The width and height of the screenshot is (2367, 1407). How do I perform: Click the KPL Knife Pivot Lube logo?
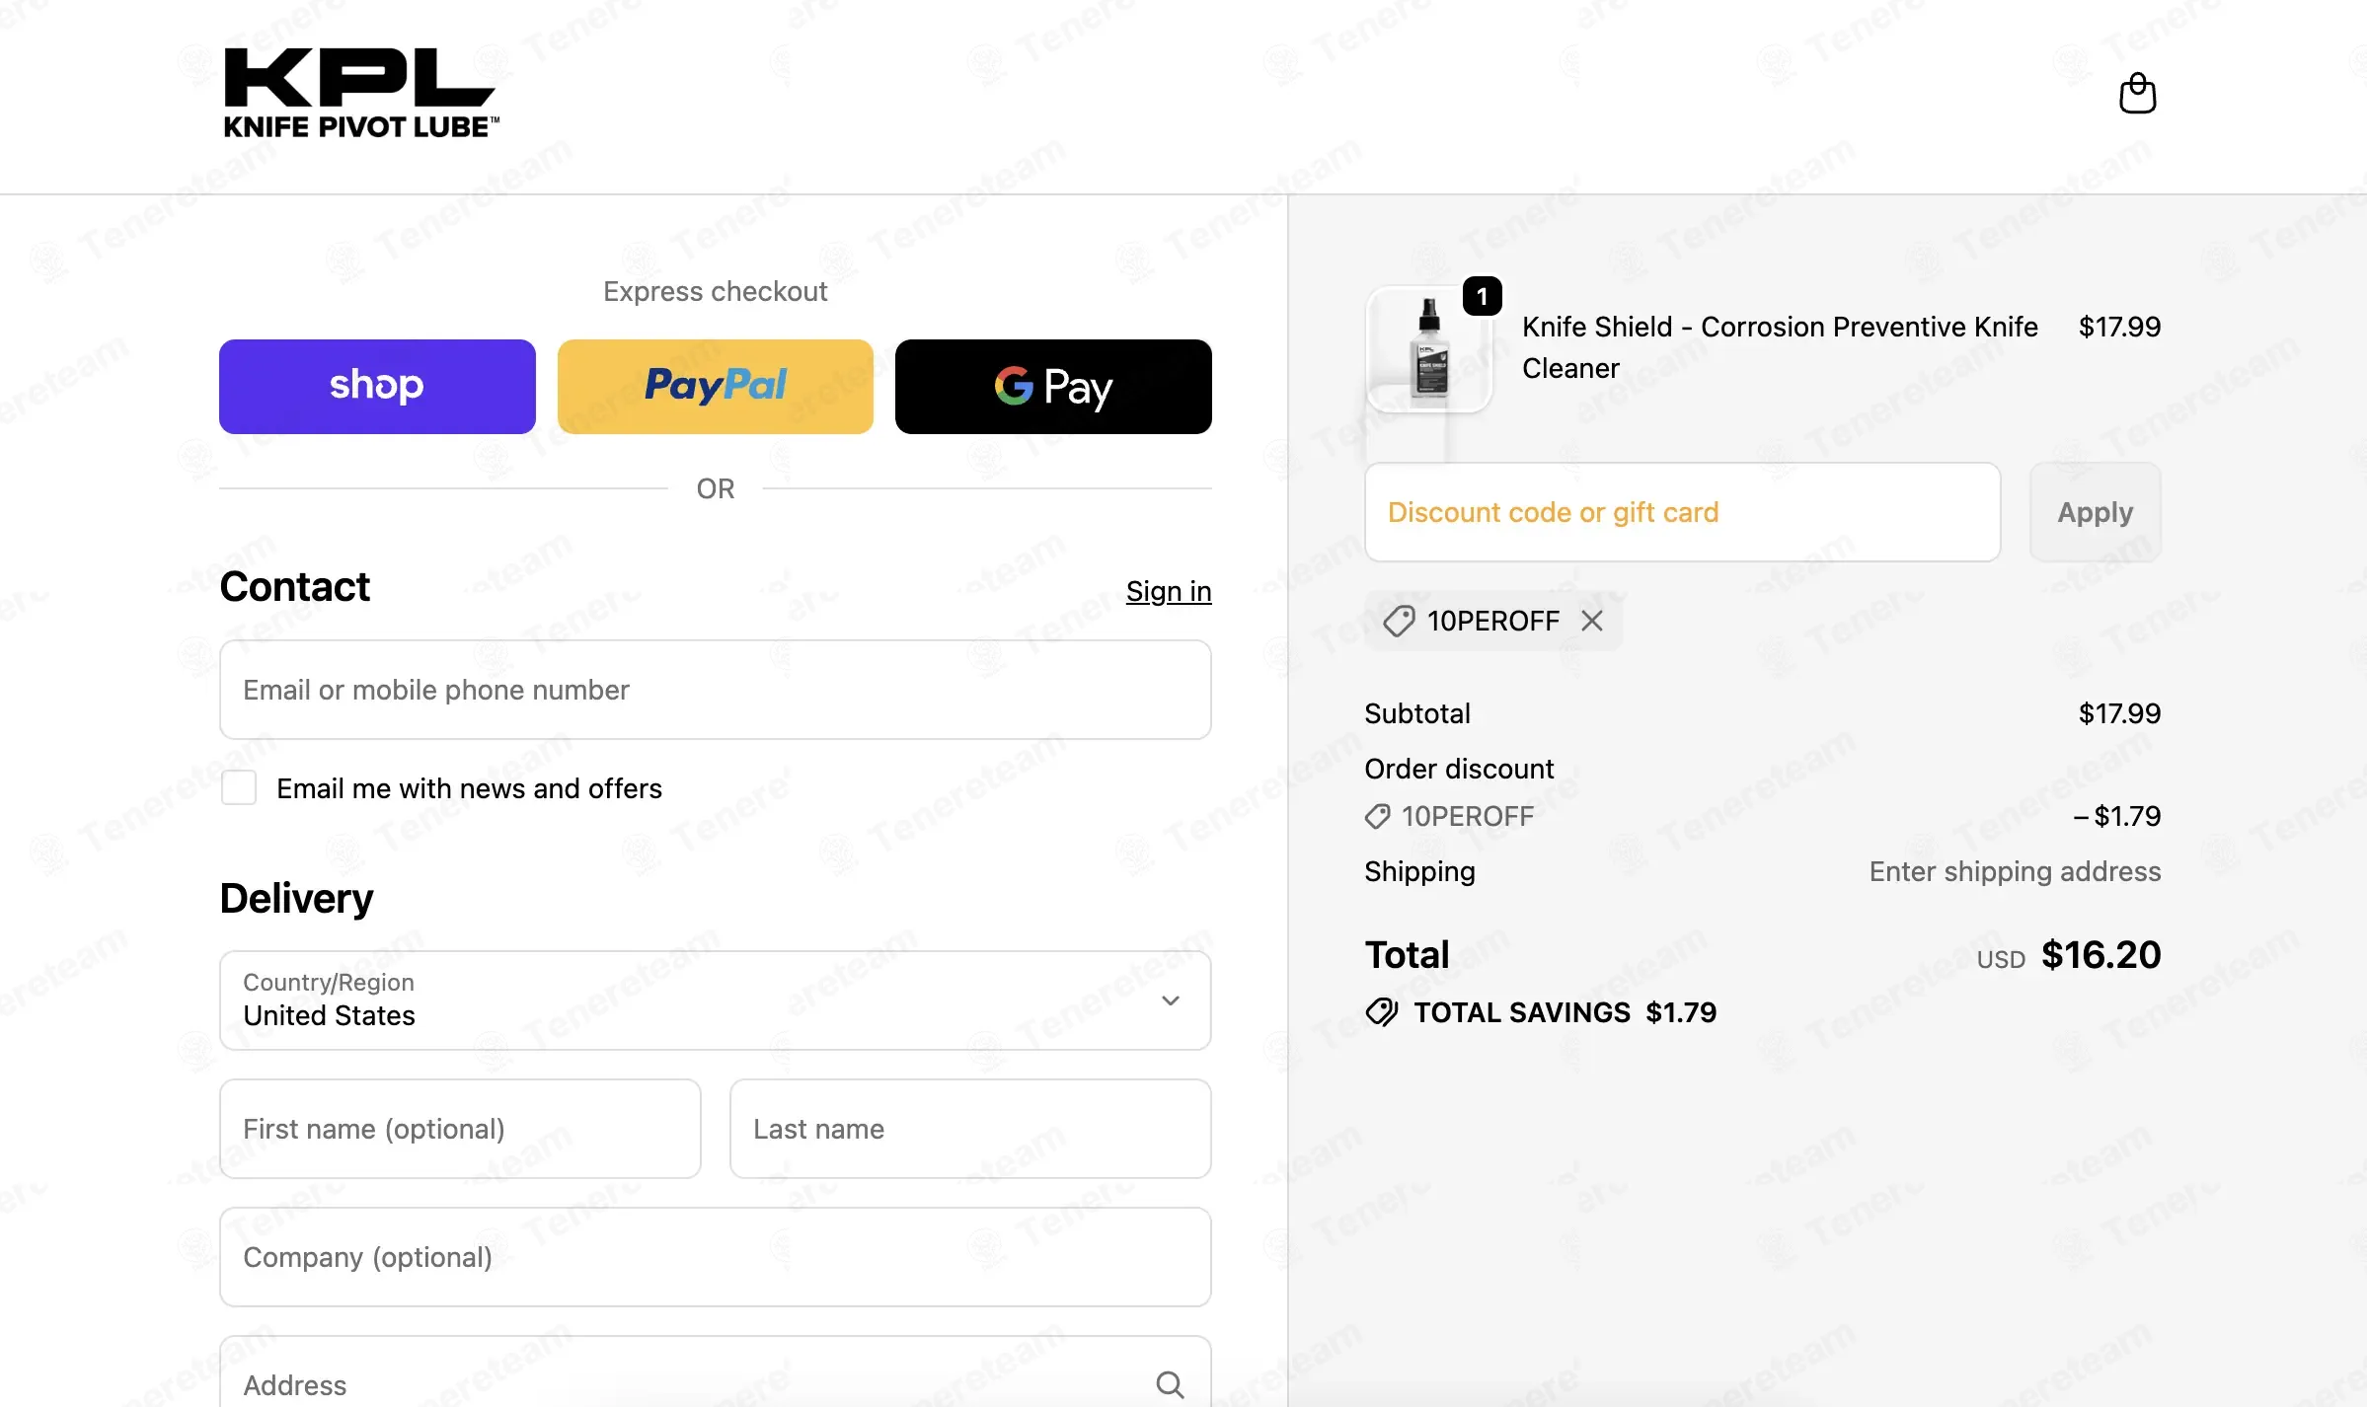[360, 94]
